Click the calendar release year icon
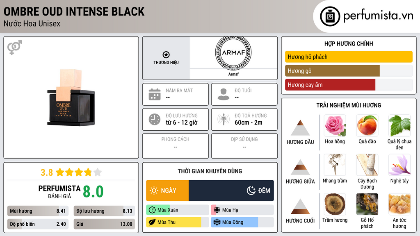Image resolution: width=420 pixels, height=236 pixels. point(154,94)
